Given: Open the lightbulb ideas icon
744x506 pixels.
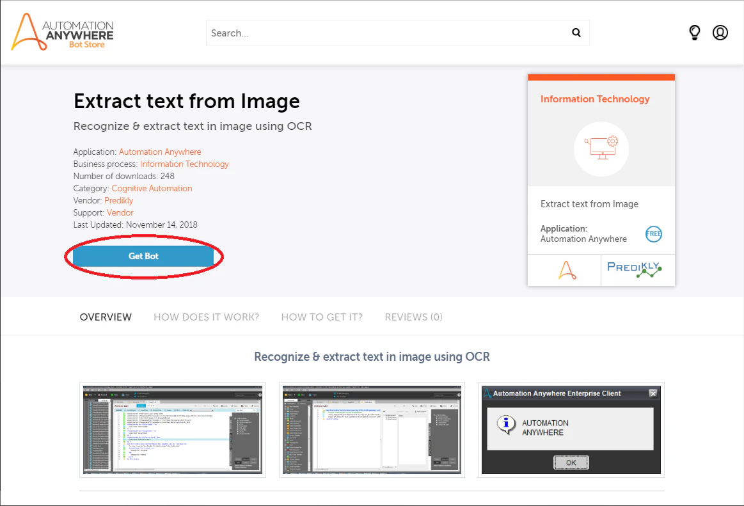Looking at the screenshot, I should point(694,32).
